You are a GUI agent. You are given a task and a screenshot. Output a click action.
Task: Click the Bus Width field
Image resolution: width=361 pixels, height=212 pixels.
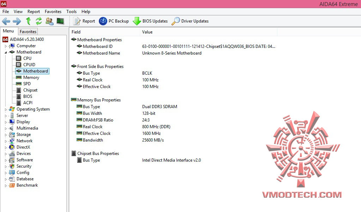pyautogui.click(x=92, y=113)
